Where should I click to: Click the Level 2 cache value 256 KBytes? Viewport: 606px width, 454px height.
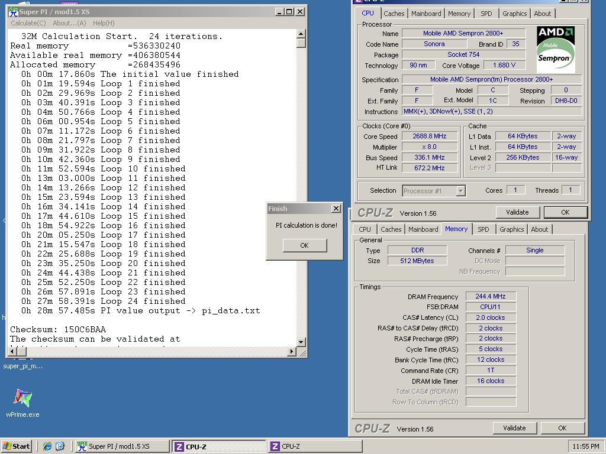tap(523, 157)
